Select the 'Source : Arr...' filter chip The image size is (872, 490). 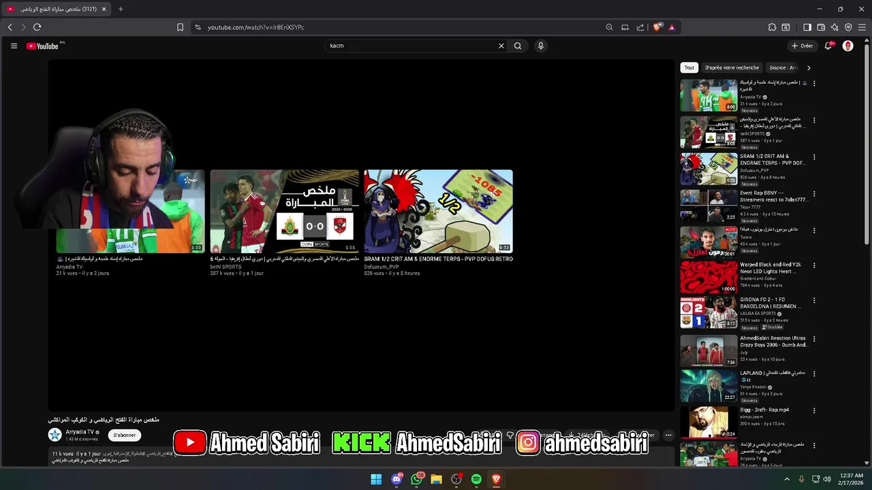783,67
